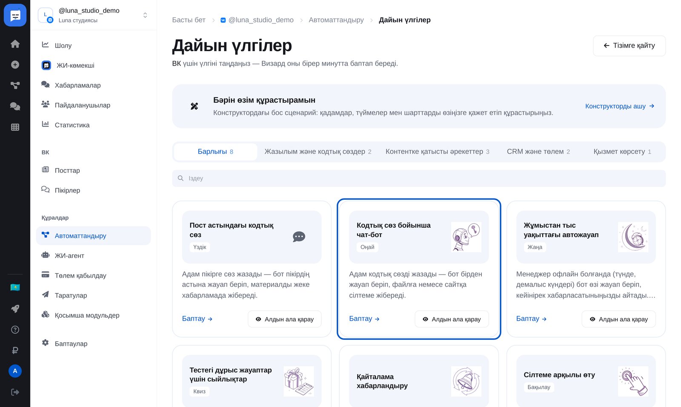The image size is (681, 407).
Task: Open the flow nodes icon in the rail
Action: (x=15, y=85)
